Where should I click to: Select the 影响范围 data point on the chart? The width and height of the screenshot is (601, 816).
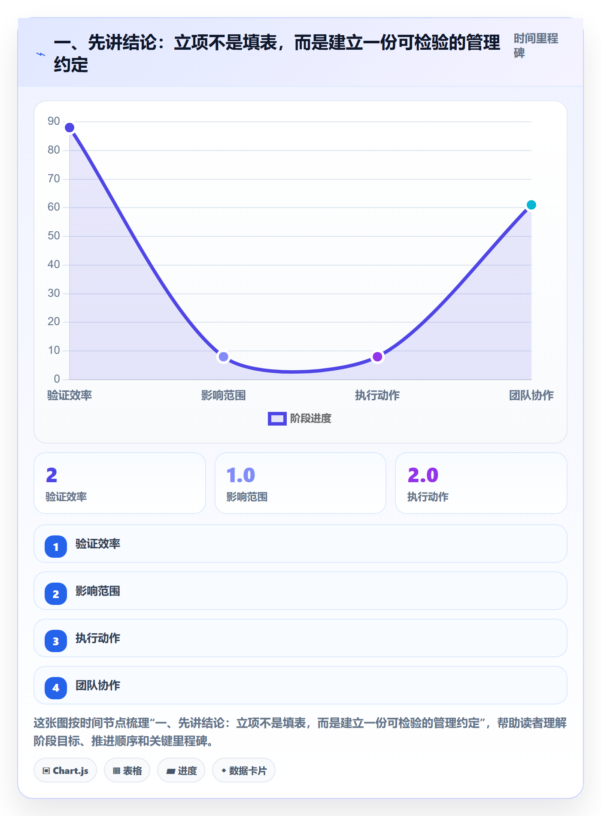(223, 357)
